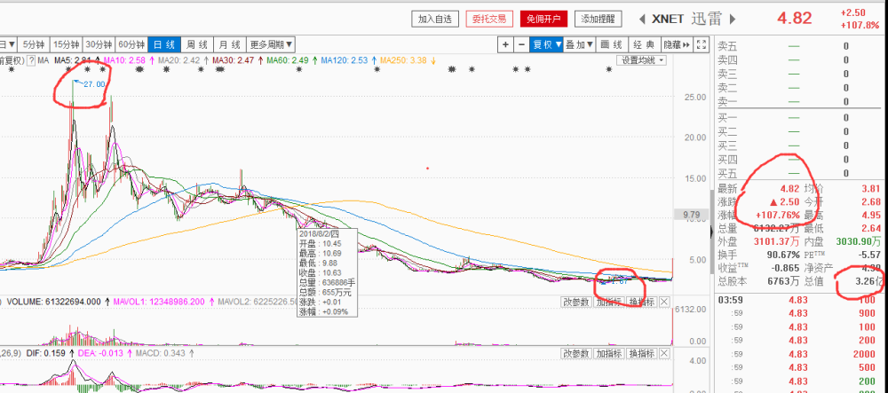Switch to 周线 weekly chart tab
888x393 pixels.
tap(195, 44)
